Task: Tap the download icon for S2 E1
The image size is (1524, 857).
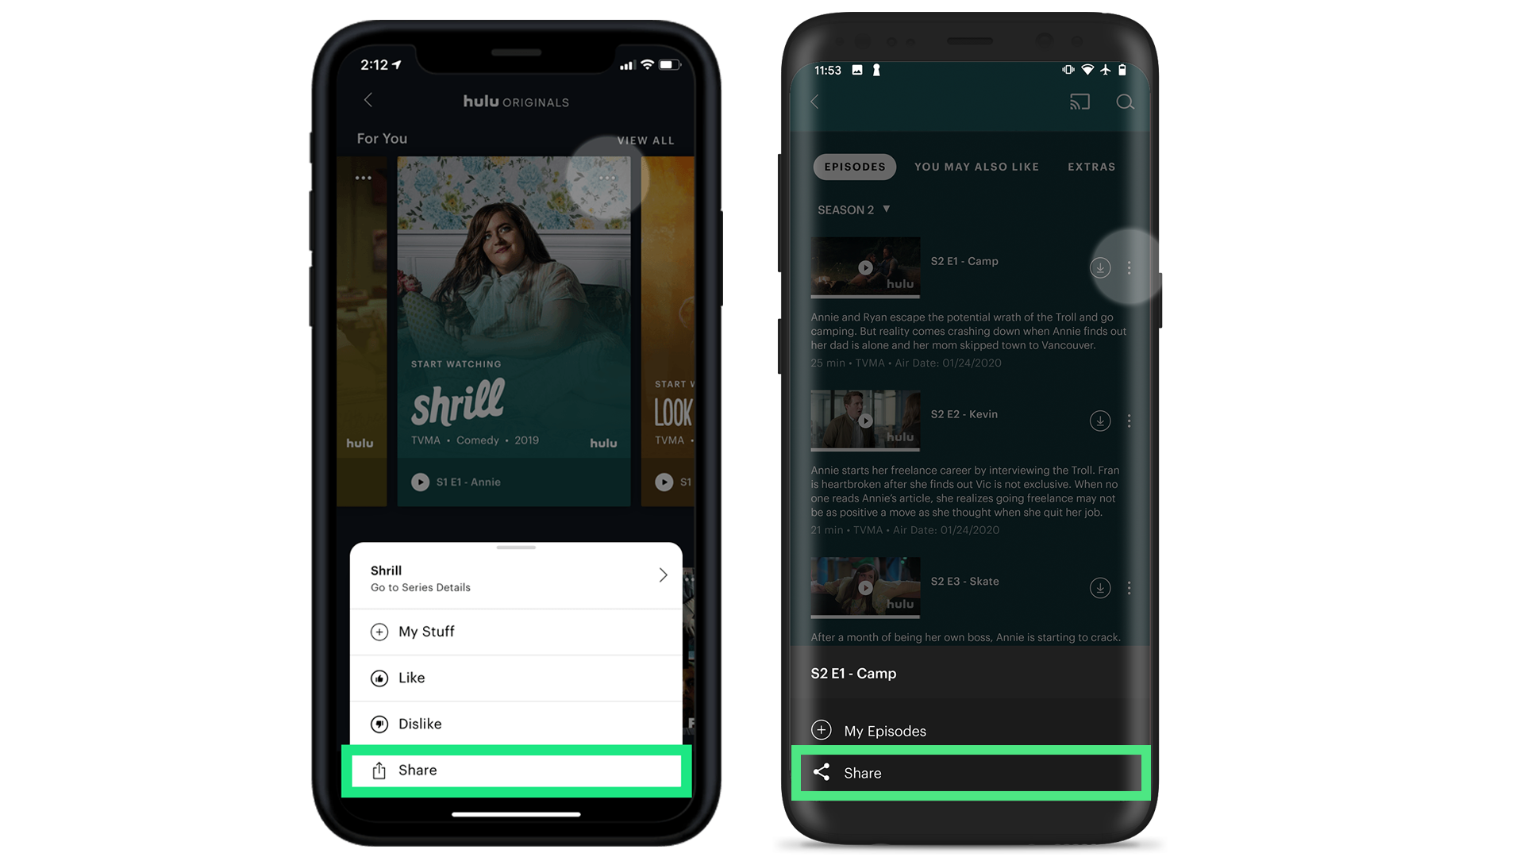Action: click(1100, 268)
